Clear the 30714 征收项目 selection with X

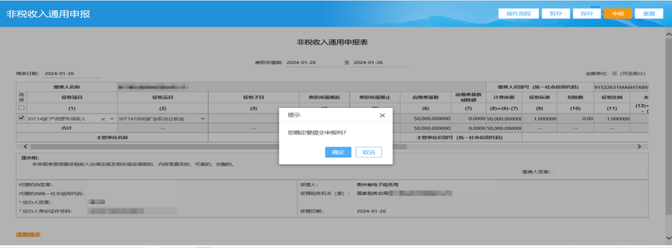[x=103, y=118]
